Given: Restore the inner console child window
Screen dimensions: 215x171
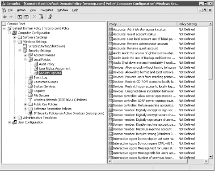Looking at the screenshot, I should [205, 10].
